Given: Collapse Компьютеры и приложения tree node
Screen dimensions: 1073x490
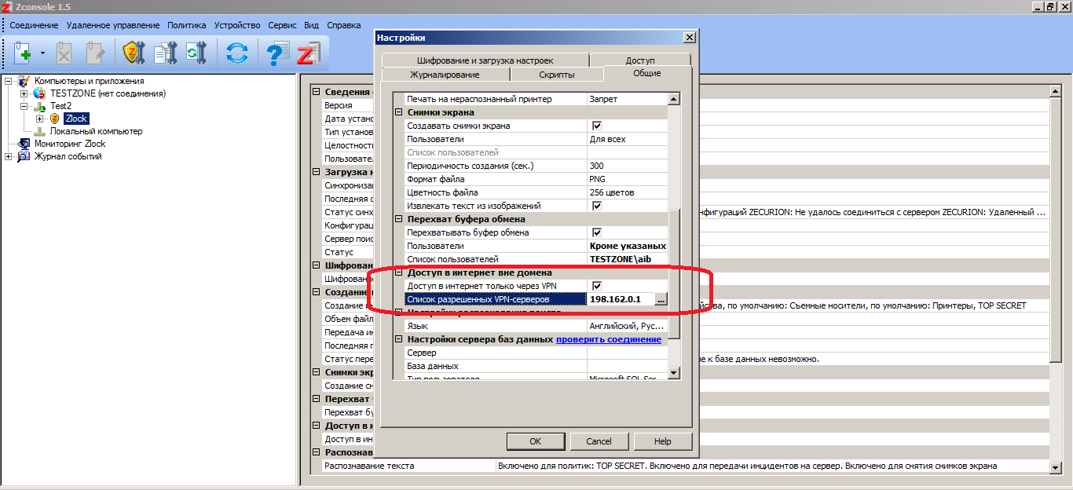Looking at the screenshot, I should [9, 81].
